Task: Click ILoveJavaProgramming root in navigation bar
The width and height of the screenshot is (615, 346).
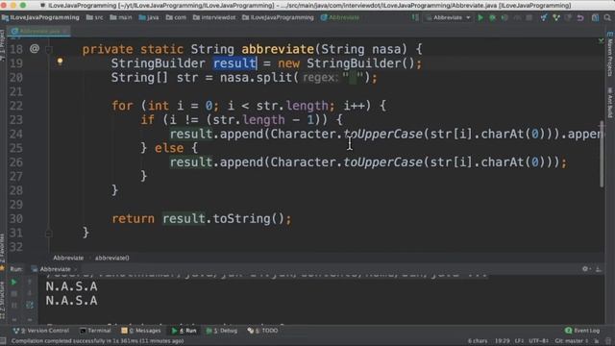Action: (40, 17)
